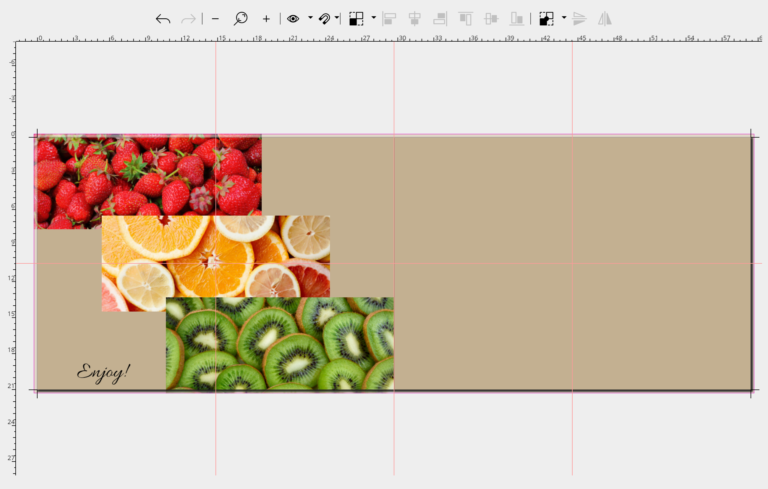Align objects to vertical middle

point(491,19)
